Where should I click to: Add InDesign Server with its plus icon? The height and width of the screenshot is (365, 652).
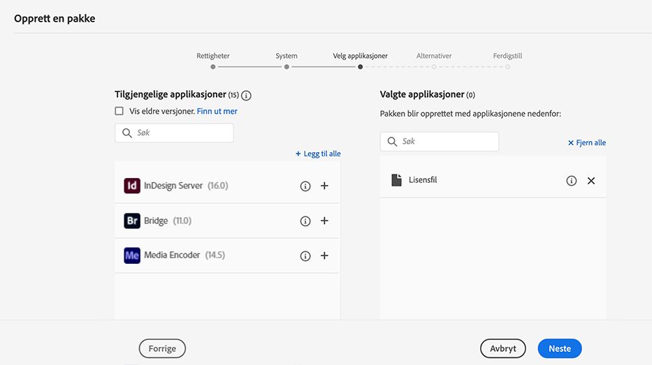(324, 186)
